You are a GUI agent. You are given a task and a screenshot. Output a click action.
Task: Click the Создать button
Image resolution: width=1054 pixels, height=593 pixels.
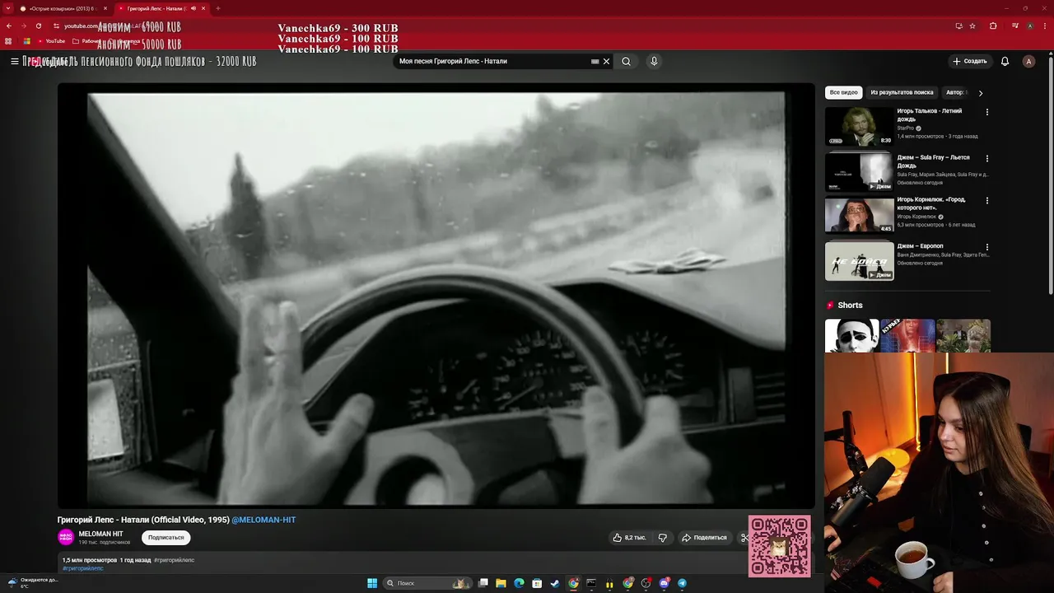[969, 61]
